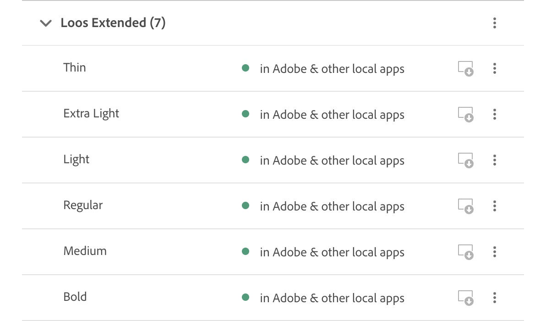This screenshot has height=321, width=546.
Task: Click the green active dot beside Thin
Action: tap(246, 67)
